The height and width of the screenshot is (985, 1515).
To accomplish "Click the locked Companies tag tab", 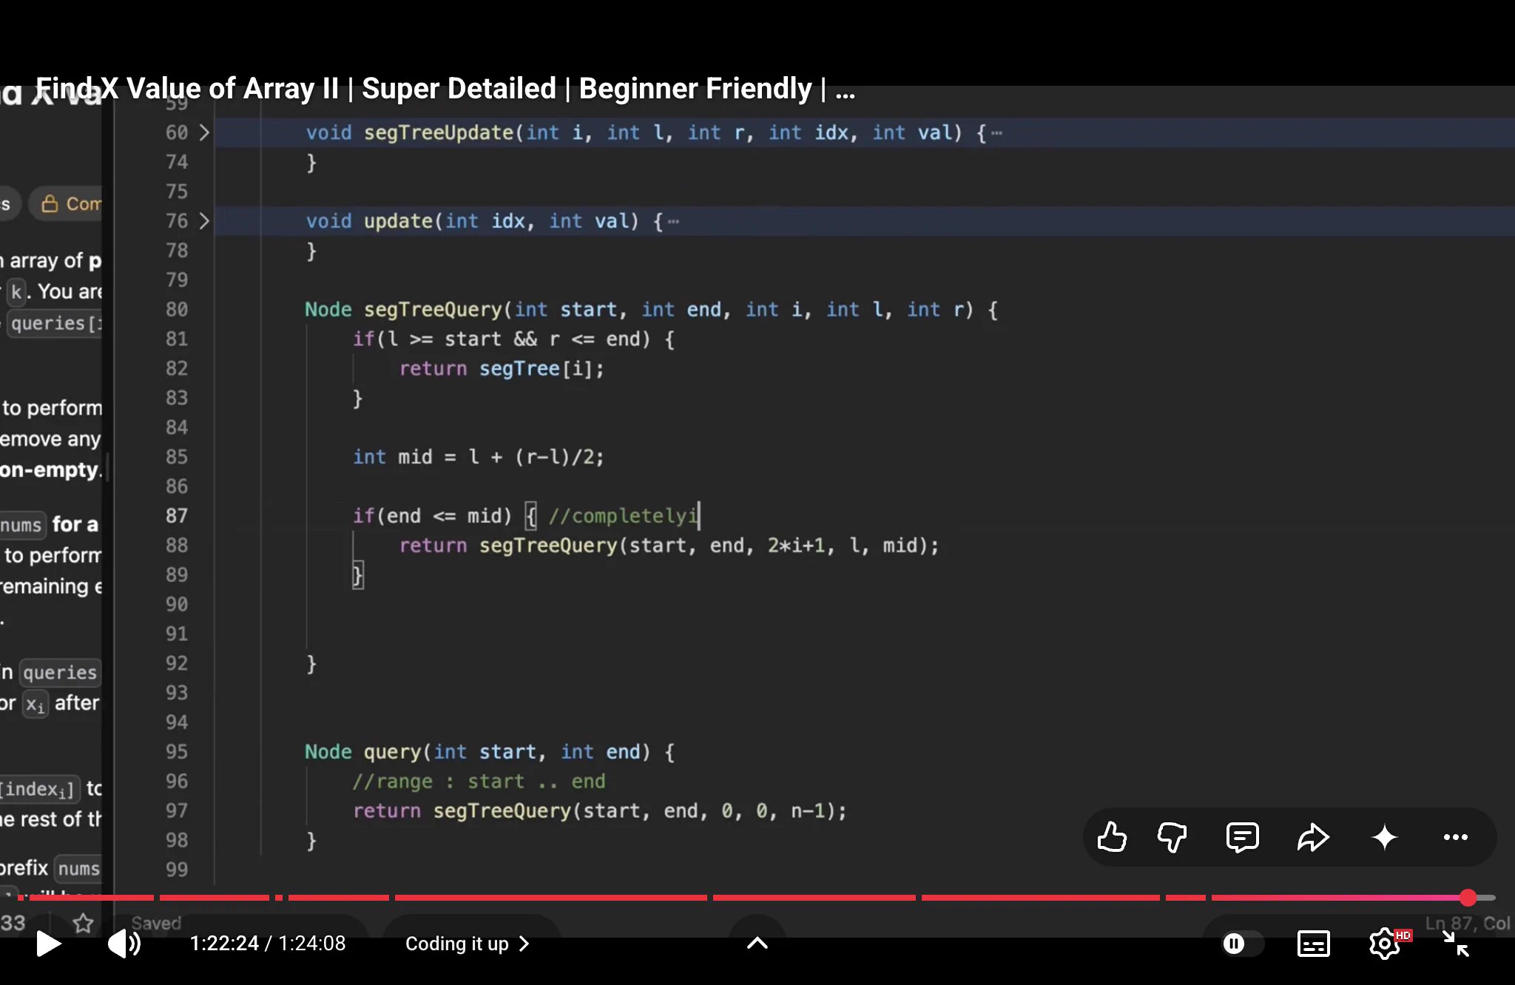I will [70, 203].
